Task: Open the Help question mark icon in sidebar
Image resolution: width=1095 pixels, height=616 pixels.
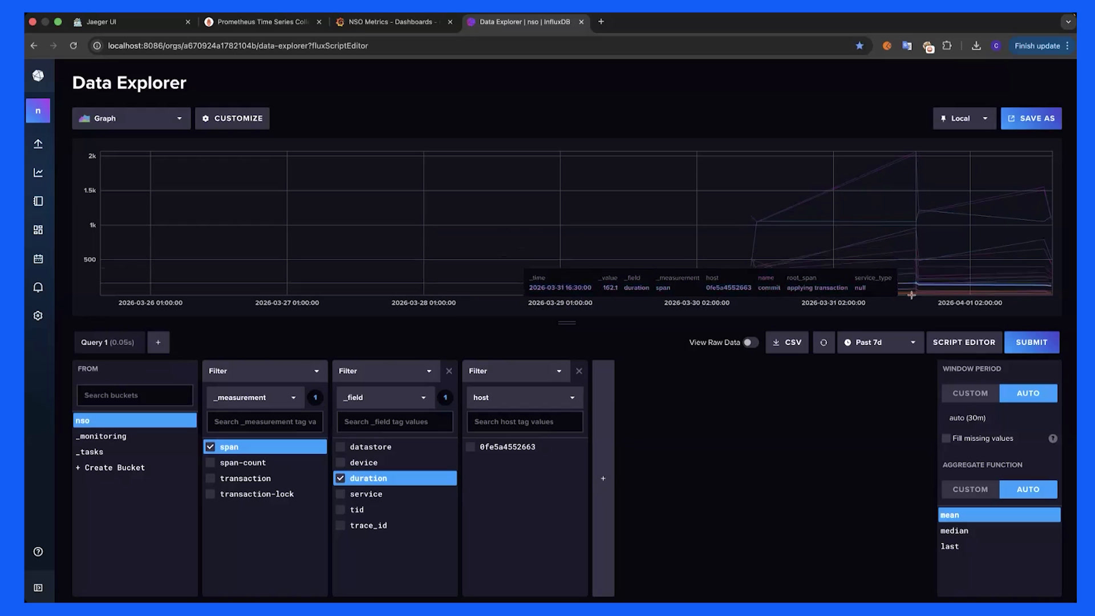Action: 38,552
